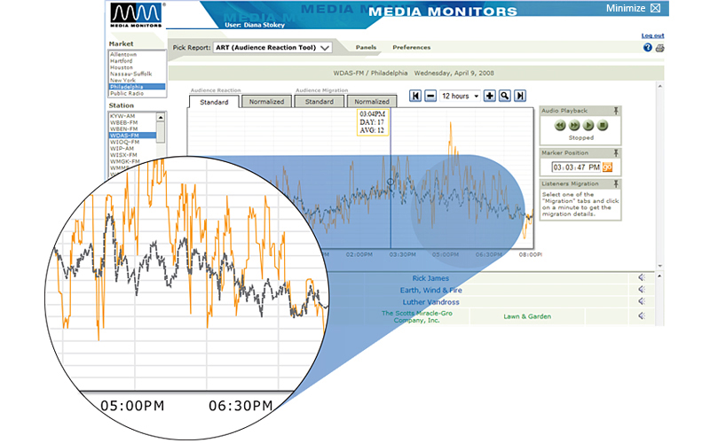Click the magnifying glass search icon
This screenshot has width=710, height=443.
tap(504, 96)
